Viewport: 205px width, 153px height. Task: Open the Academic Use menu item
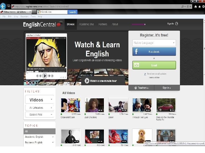(x=87, y=24)
